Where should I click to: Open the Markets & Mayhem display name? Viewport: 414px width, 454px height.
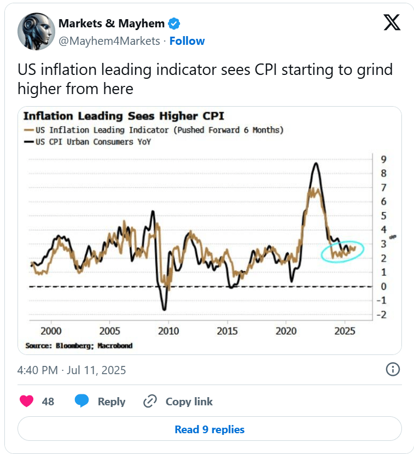pos(112,24)
